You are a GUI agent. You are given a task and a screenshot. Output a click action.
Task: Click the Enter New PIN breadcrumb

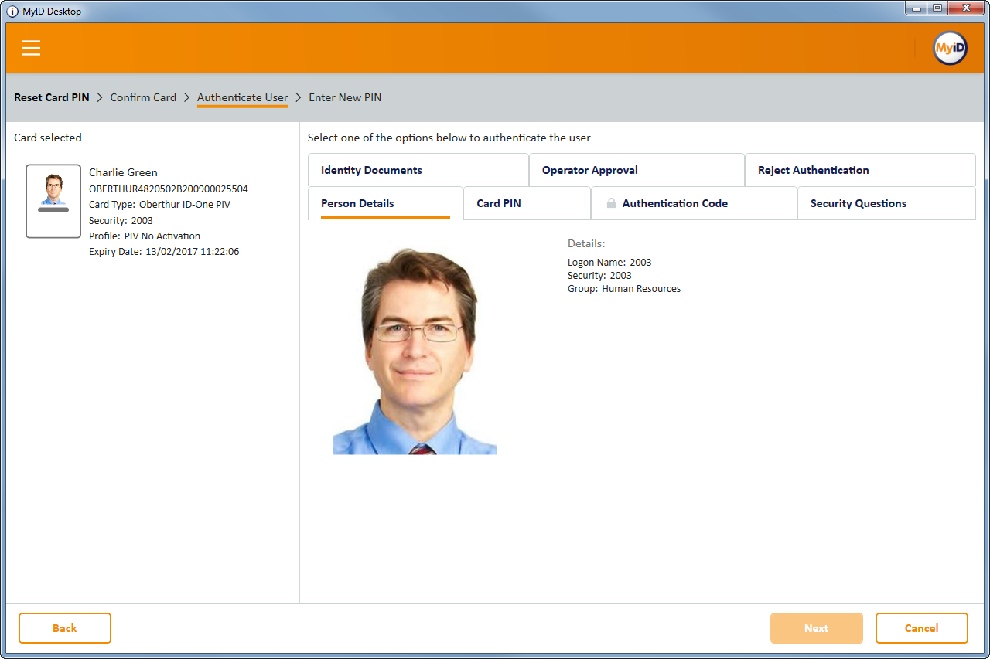point(345,97)
